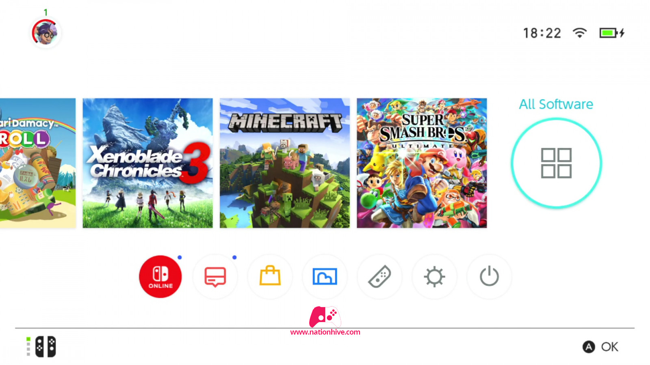Open Nintendo eShop shopping bag
This screenshot has height=365, width=650.
point(270,277)
